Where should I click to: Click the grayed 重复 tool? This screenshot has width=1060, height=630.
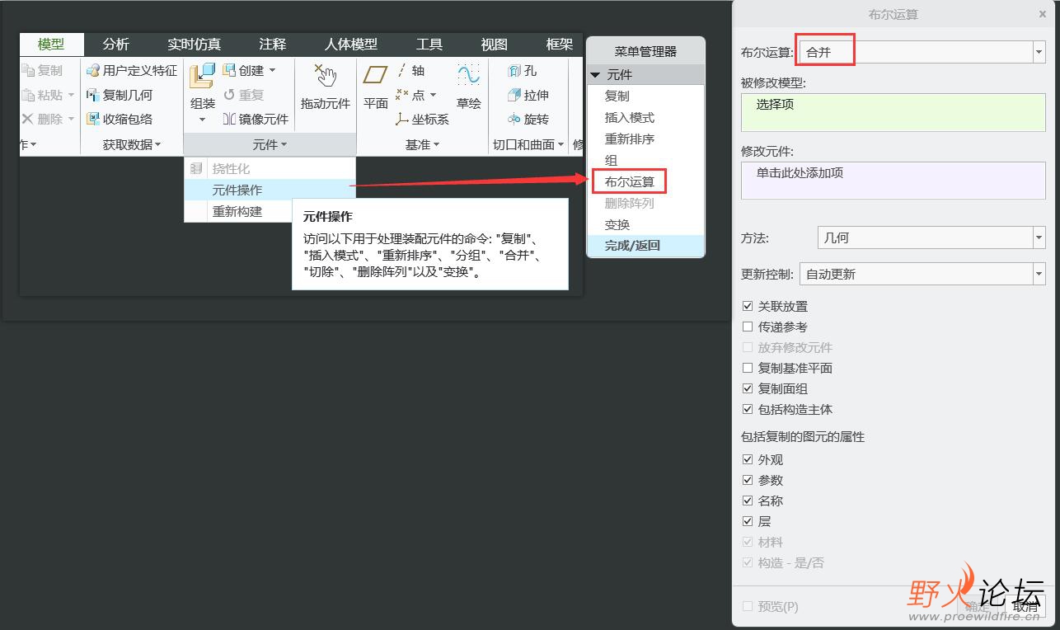pyautogui.click(x=243, y=95)
